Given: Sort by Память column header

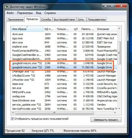Looking at the screenshot, I should coord(87,29).
